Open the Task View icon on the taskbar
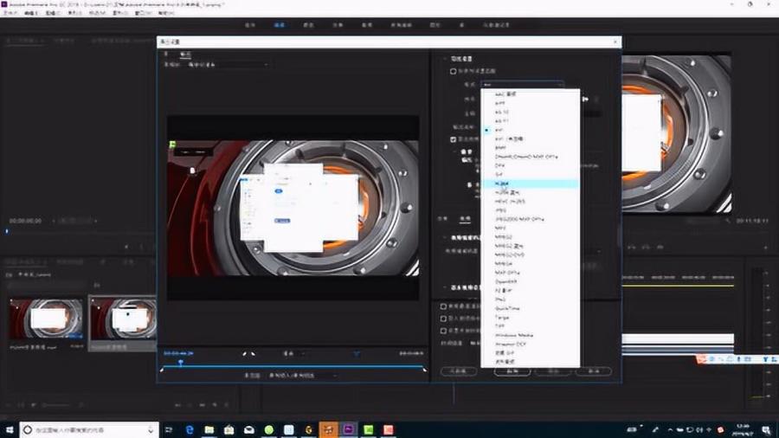Screen dimensions: 779x438 click(169, 429)
